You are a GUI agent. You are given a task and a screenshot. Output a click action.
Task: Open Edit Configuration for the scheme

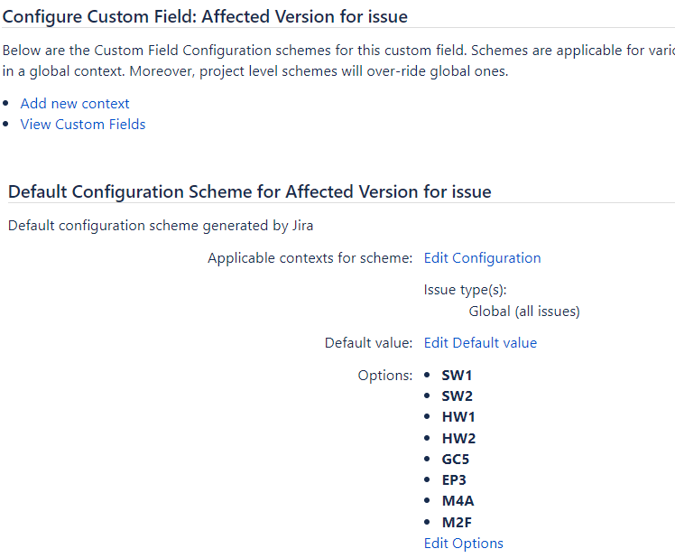482,258
